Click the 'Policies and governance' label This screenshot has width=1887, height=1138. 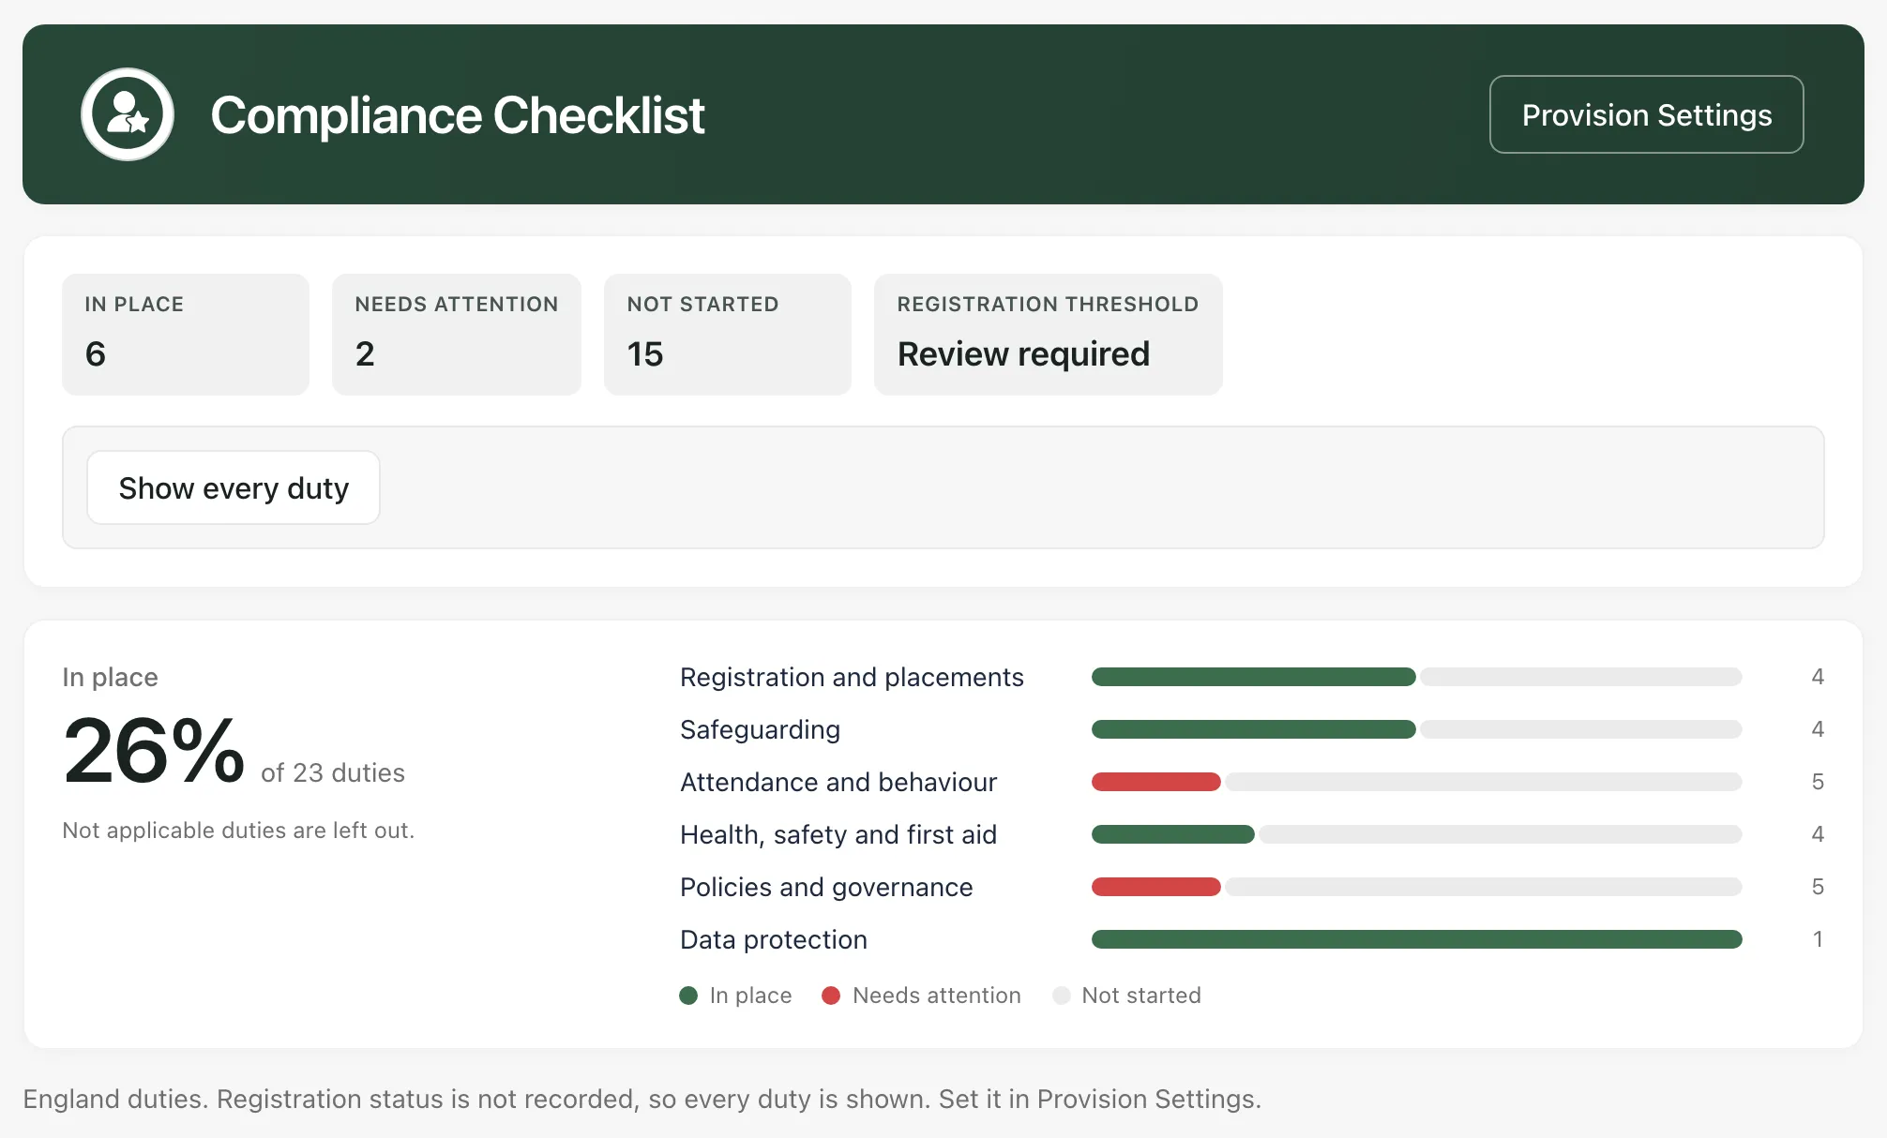tap(826, 887)
